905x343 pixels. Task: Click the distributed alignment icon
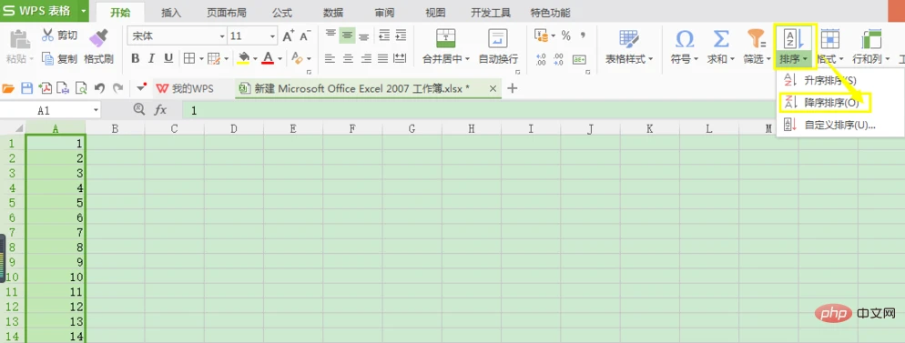tap(400, 58)
